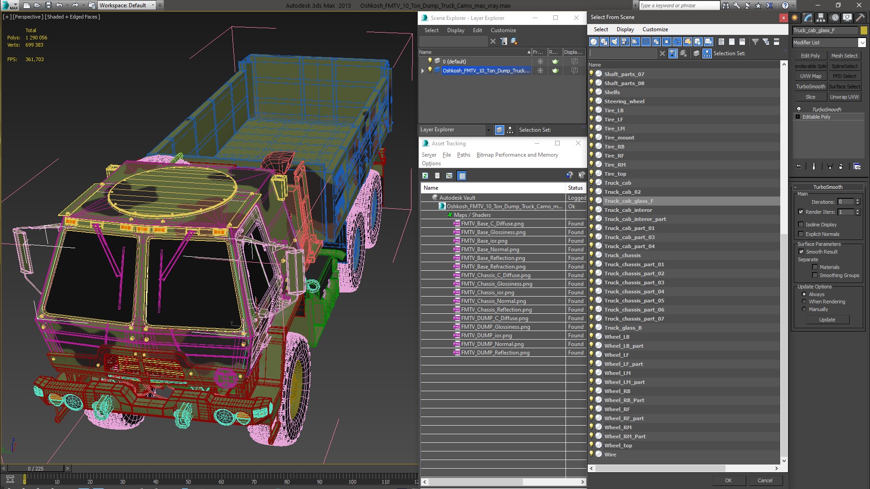Toggle the Smooth Result checkbox

coord(801,252)
